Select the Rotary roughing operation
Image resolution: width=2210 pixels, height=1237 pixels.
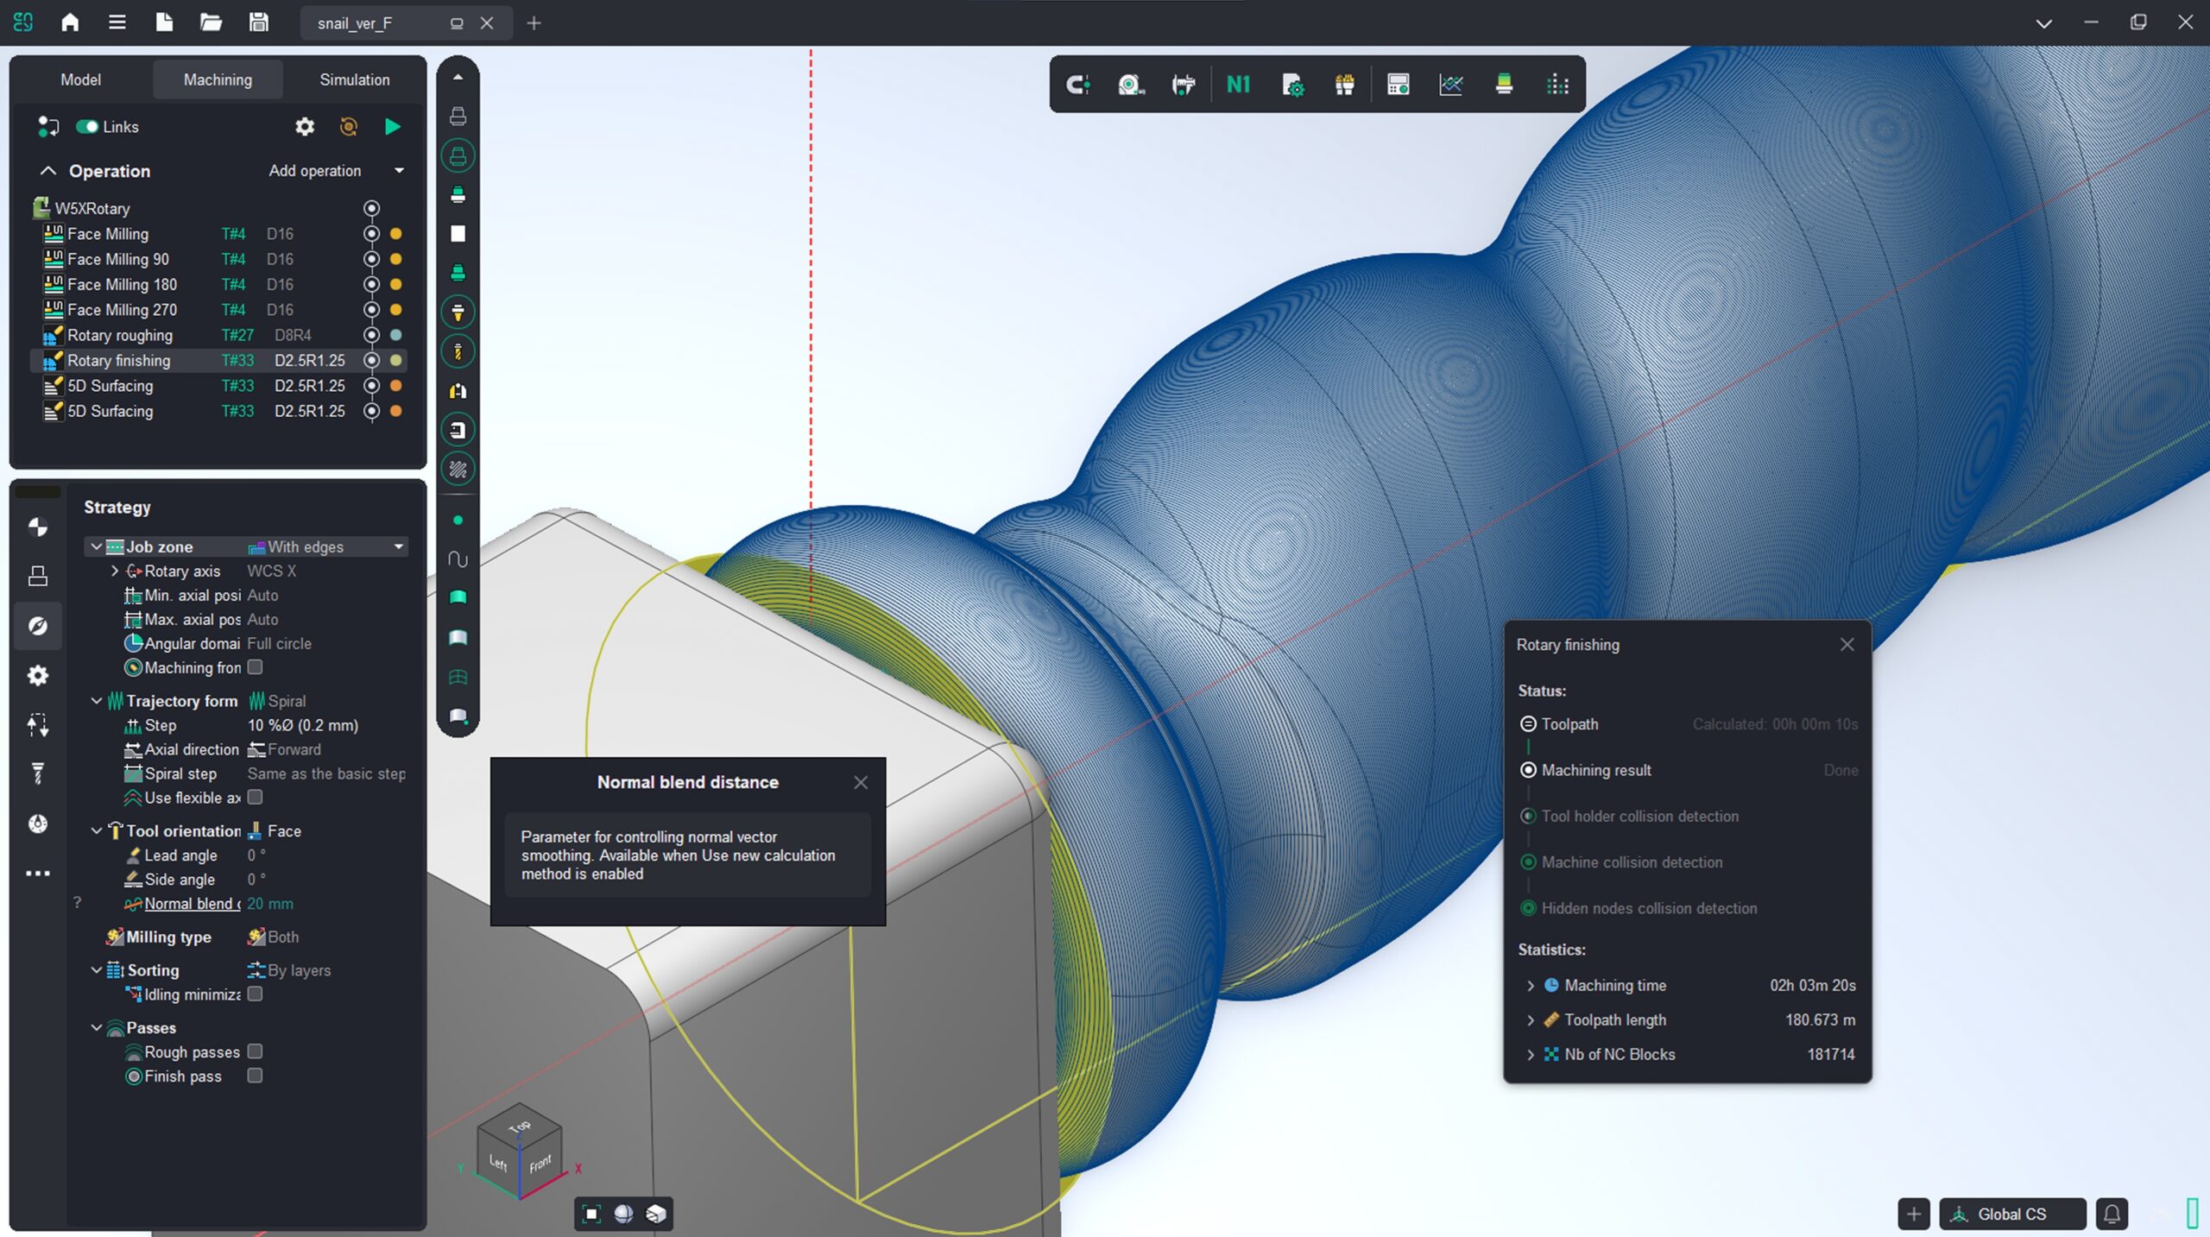coord(120,335)
